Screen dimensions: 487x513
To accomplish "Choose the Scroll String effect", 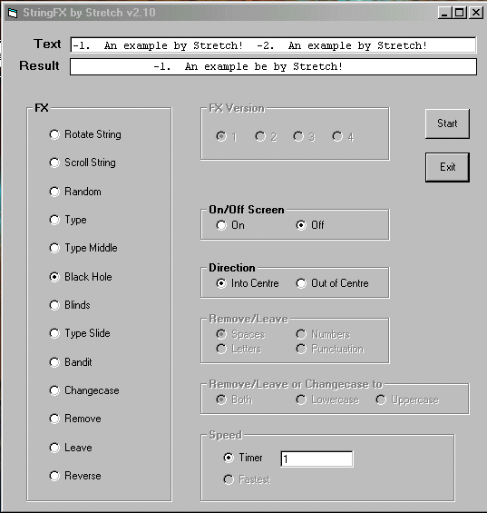I will (83, 163).
